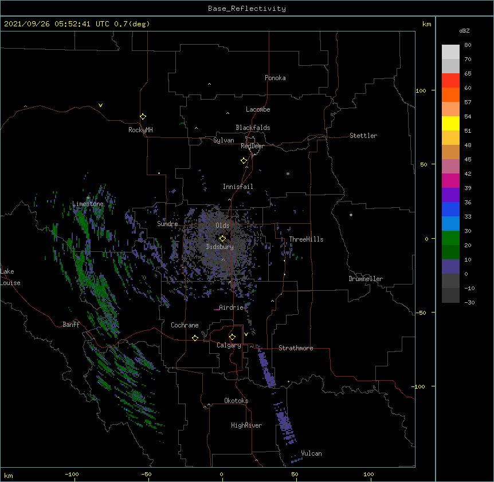The image size is (494, 482).
Task: Select the yellow diamond marker south of RedDeer
Action: (x=244, y=161)
